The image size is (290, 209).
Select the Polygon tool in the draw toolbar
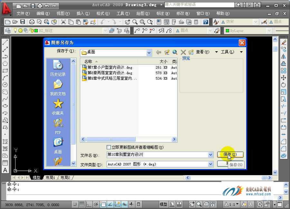5,64
